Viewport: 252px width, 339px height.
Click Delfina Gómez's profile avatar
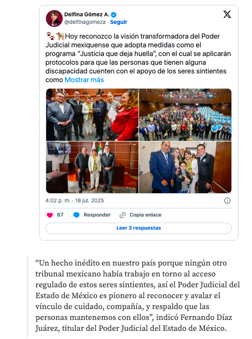tap(54, 19)
